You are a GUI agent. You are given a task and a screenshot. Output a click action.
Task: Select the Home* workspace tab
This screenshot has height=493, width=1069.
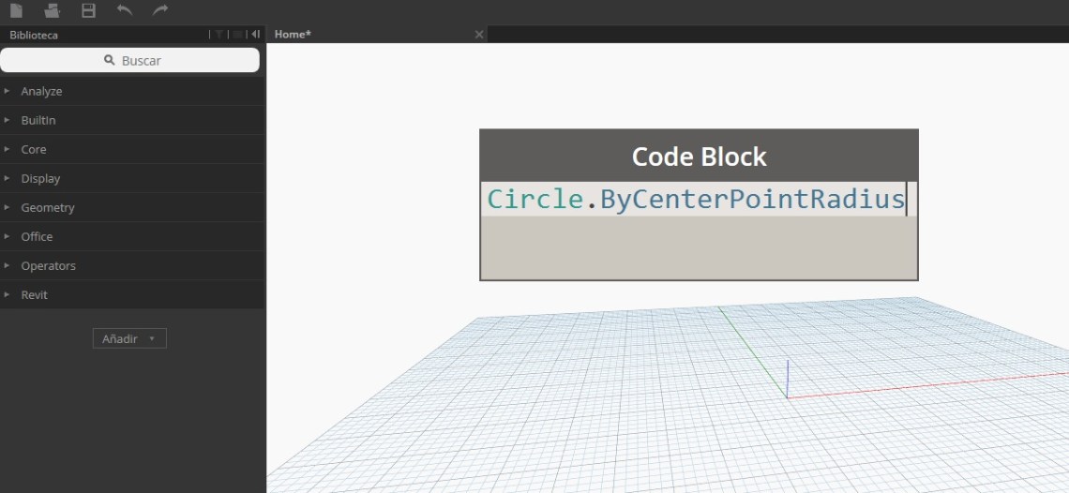click(293, 35)
